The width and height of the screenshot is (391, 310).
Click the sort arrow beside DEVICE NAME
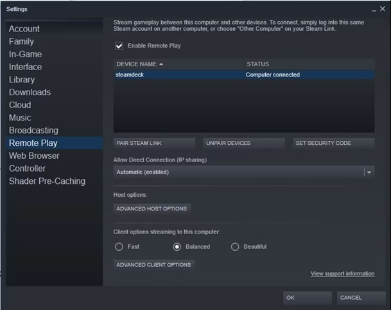tap(161, 64)
